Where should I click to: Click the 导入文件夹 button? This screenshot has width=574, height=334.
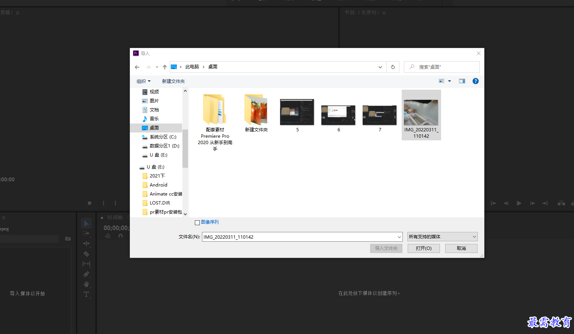coord(386,248)
